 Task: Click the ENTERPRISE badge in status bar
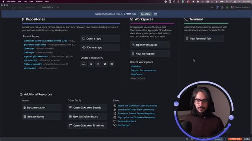pos(235,139)
